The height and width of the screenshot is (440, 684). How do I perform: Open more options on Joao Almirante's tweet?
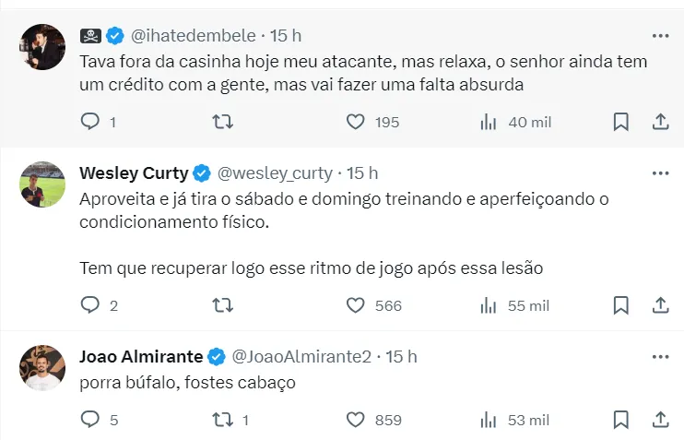click(660, 356)
